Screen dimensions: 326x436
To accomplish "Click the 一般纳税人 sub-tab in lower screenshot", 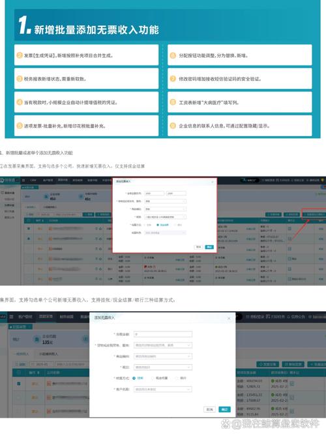I will click(x=22, y=354).
